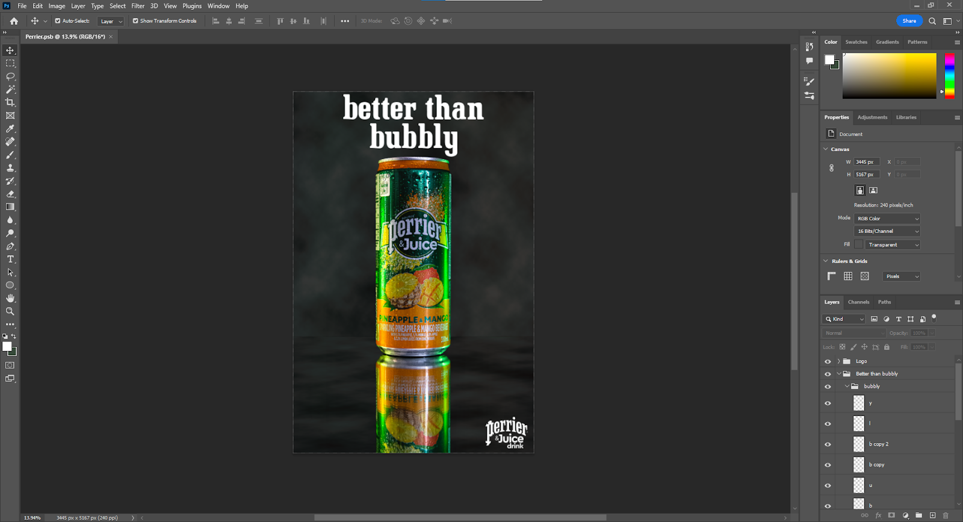963x522 pixels.
Task: Select the Gradient tool
Action: [x=10, y=207]
